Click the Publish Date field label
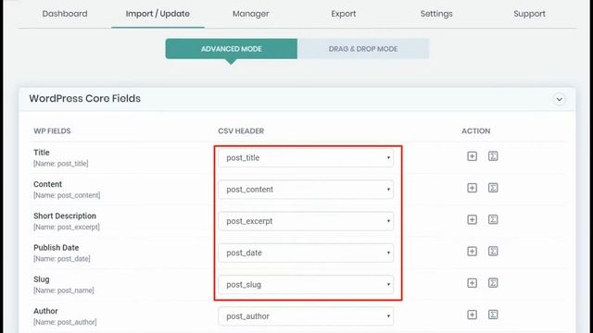The height and width of the screenshot is (333, 593). click(57, 248)
